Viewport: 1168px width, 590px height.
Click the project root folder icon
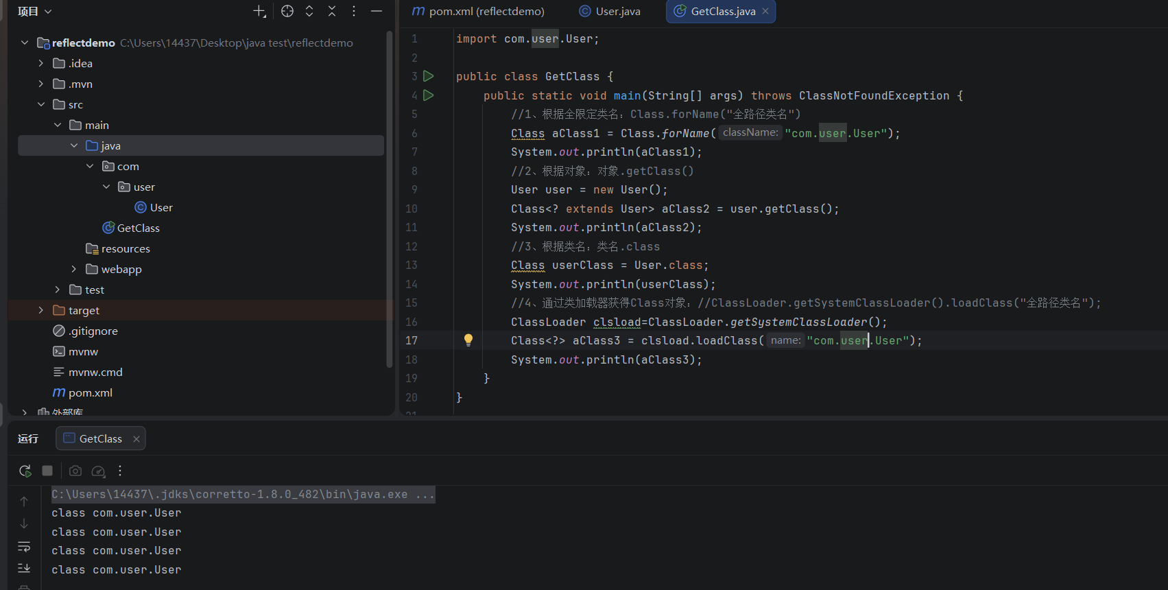[x=43, y=43]
